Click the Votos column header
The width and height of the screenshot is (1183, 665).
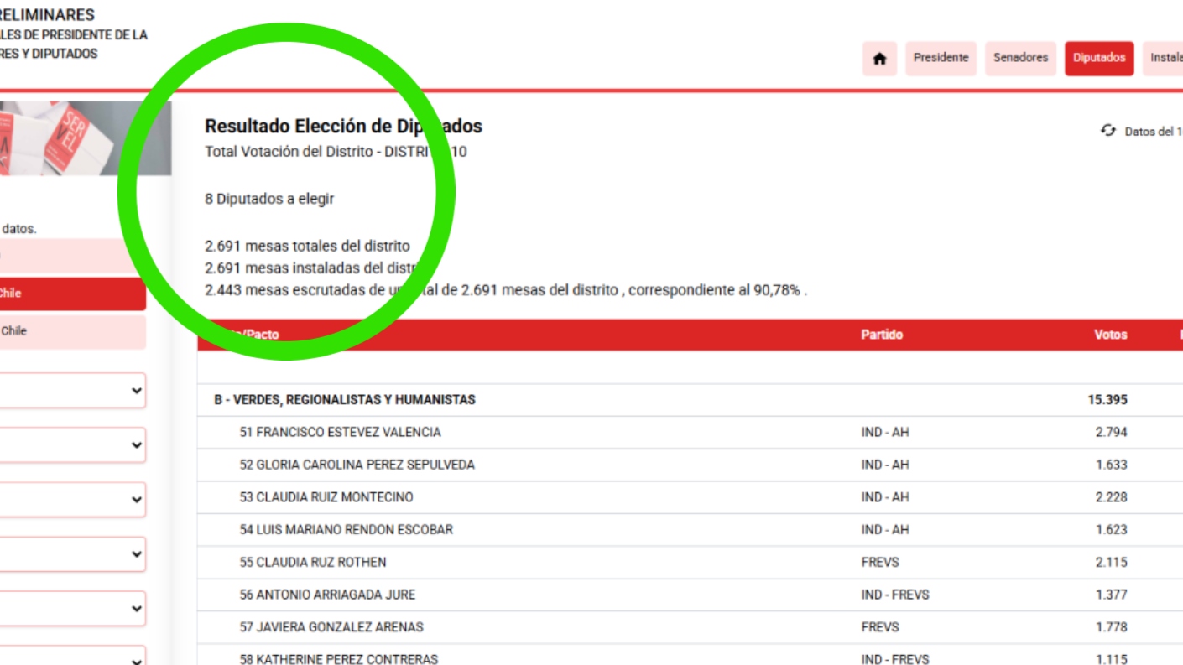tap(1110, 335)
